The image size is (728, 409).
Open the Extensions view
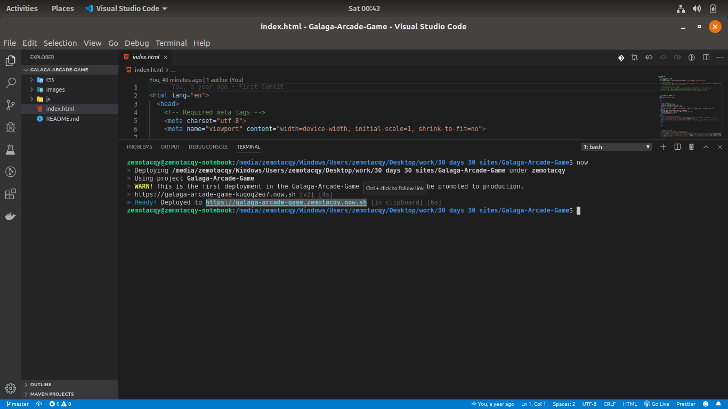(10, 194)
